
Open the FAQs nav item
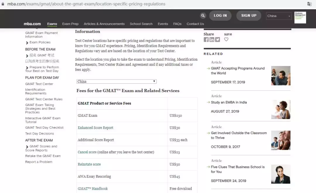point(177,24)
